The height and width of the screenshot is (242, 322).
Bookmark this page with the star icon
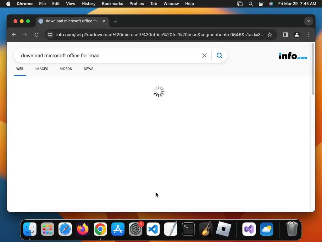pos(270,35)
